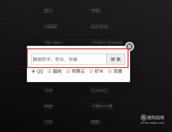Viewport: 172px width, 132px height.
Task: Open the first blurred item in left column
Action: 48,11
